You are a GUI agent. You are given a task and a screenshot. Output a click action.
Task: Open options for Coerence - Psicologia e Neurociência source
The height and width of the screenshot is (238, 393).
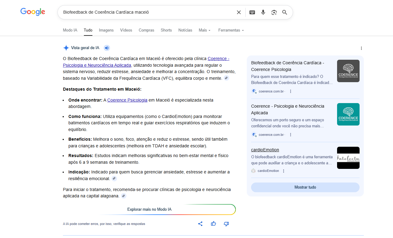point(291,135)
